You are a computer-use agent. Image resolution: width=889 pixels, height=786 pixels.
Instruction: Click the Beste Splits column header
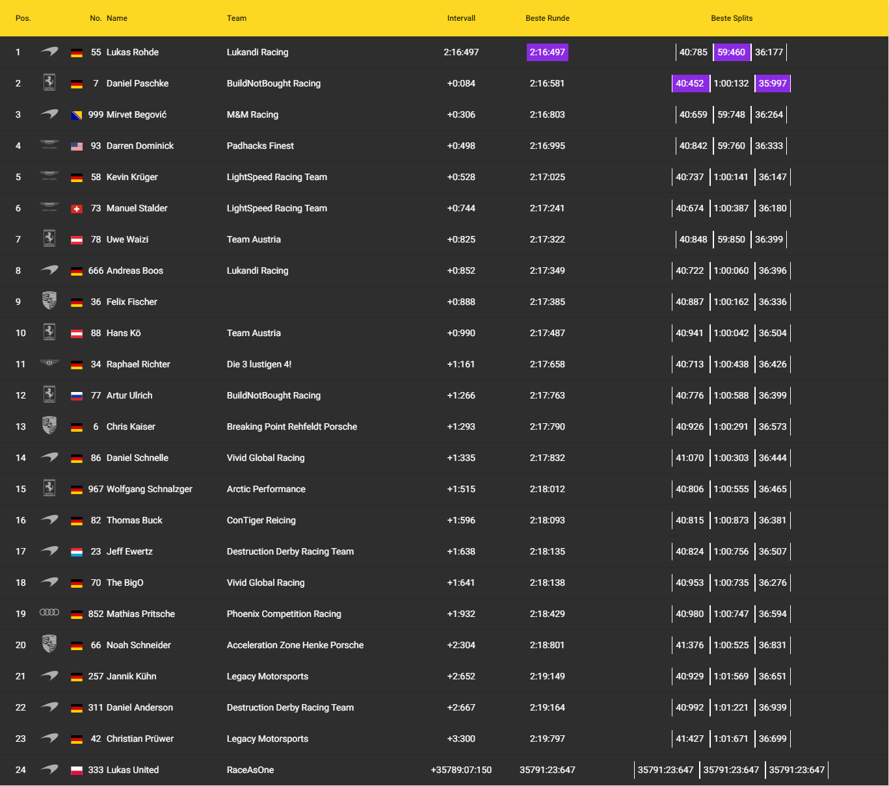(732, 18)
